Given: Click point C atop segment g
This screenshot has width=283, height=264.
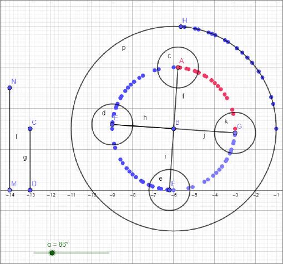Looking at the screenshot, I should click(30, 129).
